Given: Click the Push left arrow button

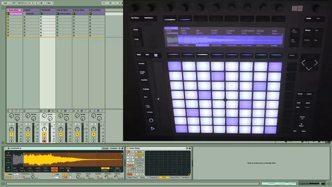Looking at the screenshot, I should coord(303,63).
